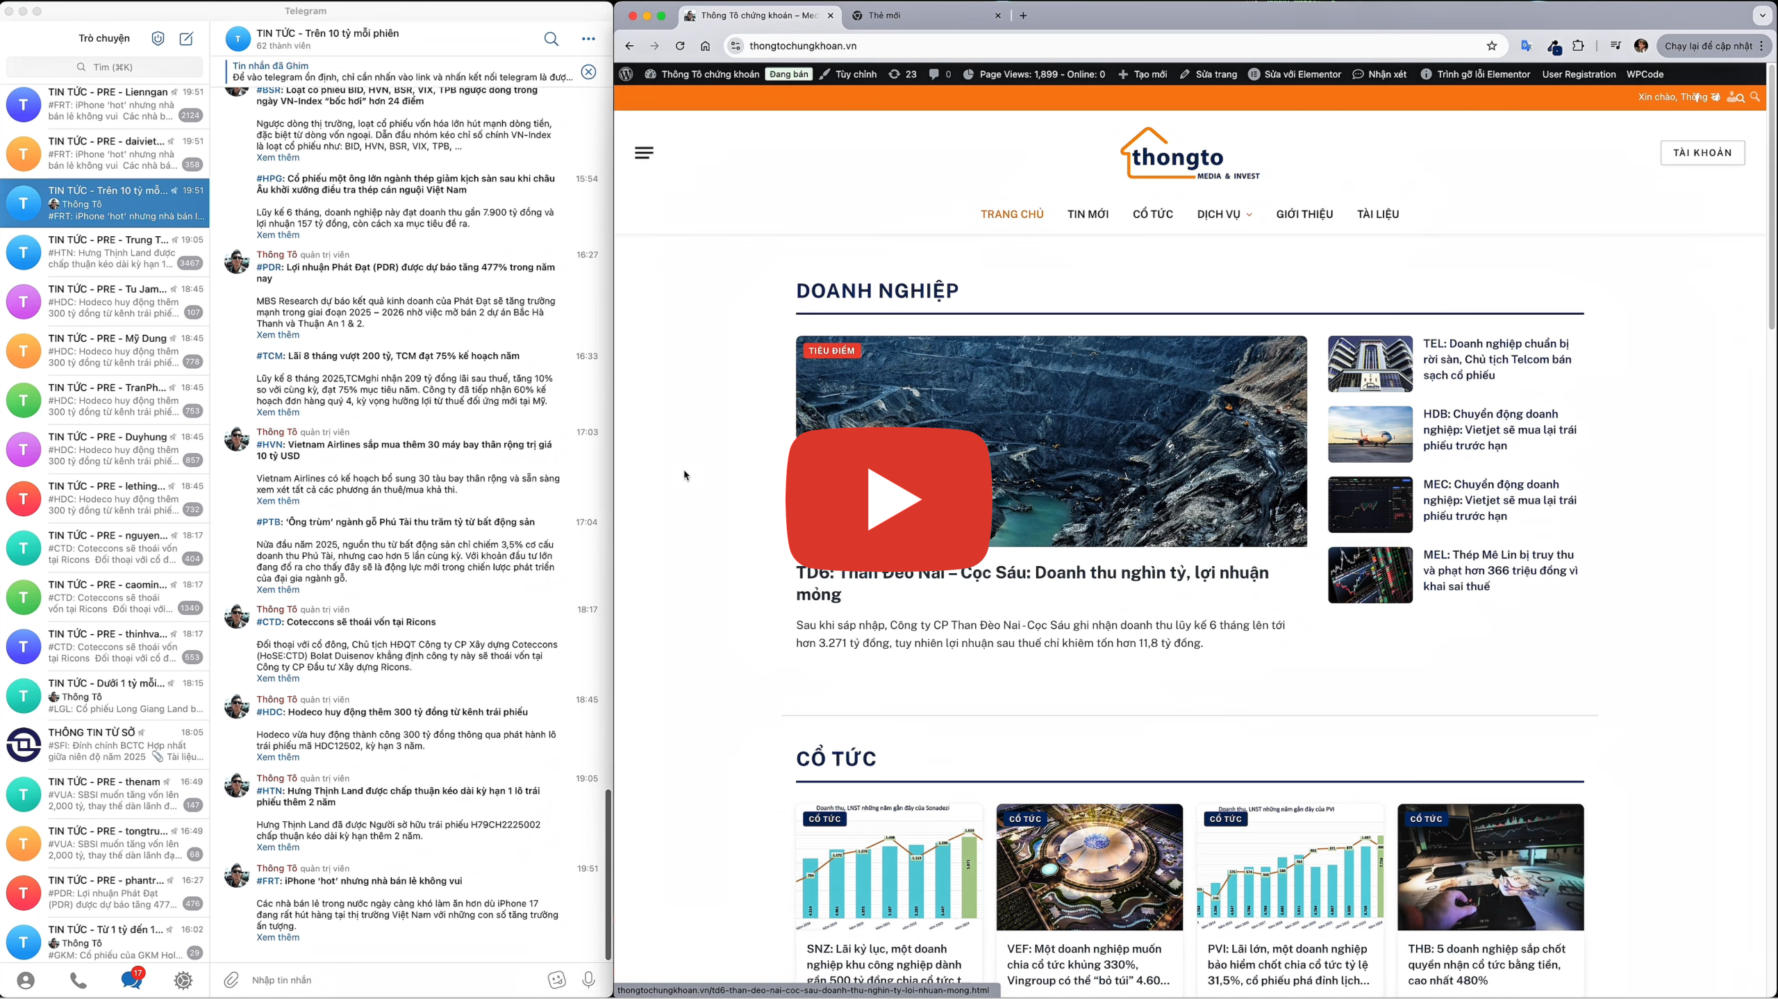Play the YouTube video overlay

point(889,499)
